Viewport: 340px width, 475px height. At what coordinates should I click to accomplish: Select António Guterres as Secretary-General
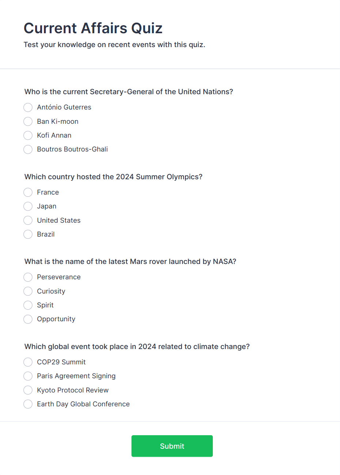(28, 107)
